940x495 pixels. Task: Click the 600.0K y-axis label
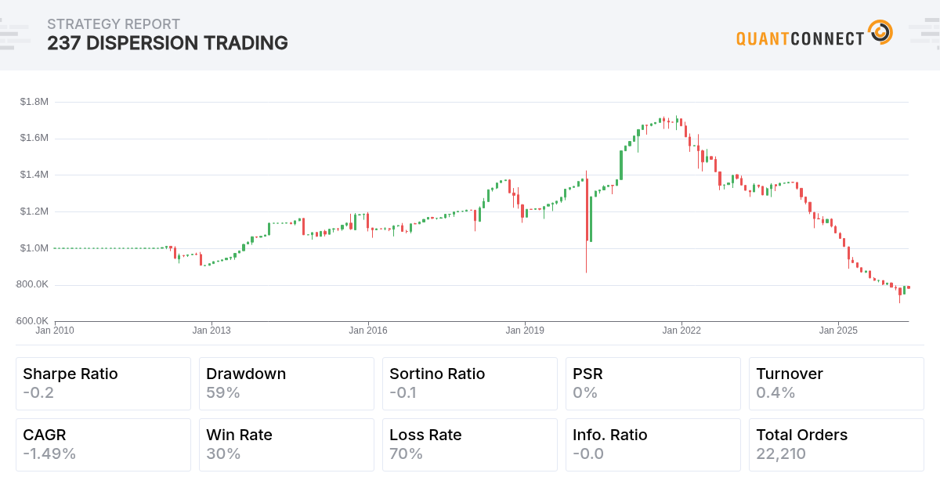(33, 321)
